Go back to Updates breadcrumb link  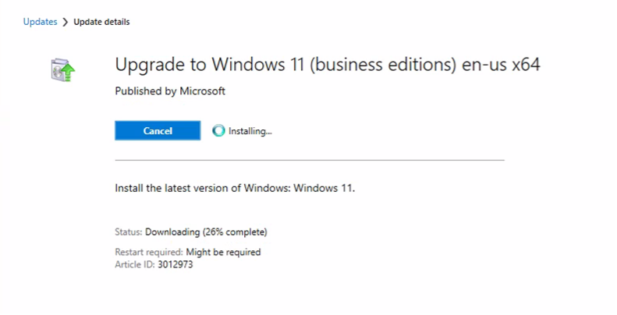40,22
